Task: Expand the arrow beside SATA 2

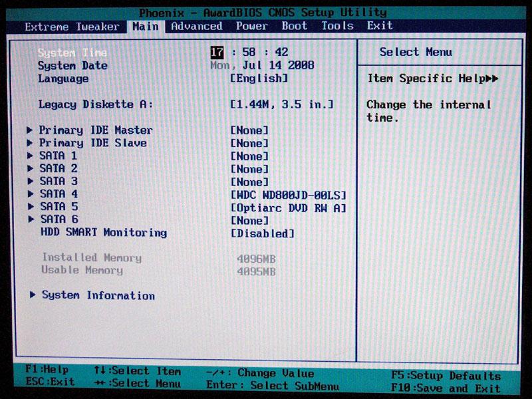Action: tap(30, 168)
